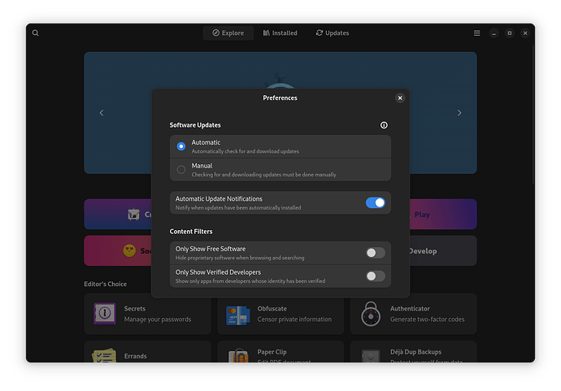561x391 pixels.
Task: Click 'Censor private information' text
Action: [x=294, y=319]
